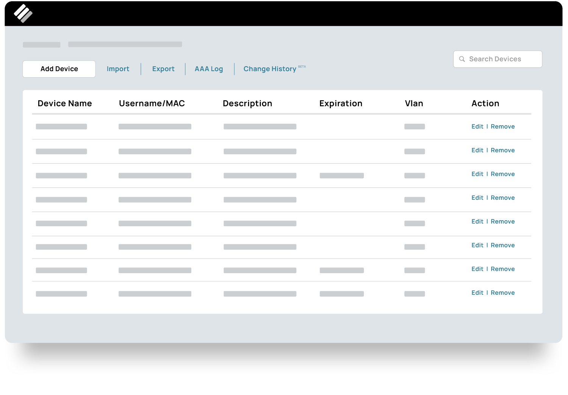Edit the device in the fourth row

point(477,197)
